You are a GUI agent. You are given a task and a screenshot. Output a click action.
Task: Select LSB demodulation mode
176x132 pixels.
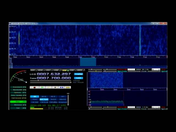coord(57,70)
